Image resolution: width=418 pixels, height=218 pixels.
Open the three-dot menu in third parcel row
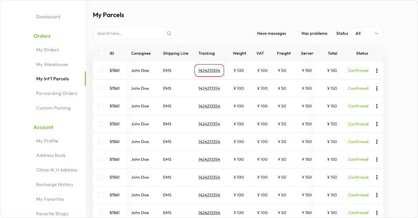pos(376,106)
